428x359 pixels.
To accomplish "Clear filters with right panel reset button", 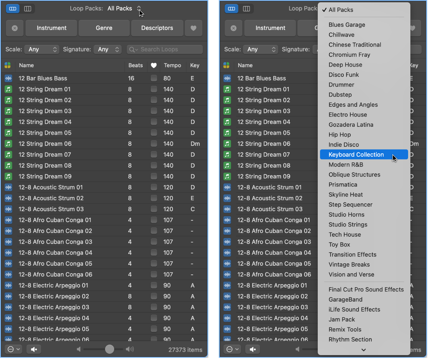I will pos(234,28).
